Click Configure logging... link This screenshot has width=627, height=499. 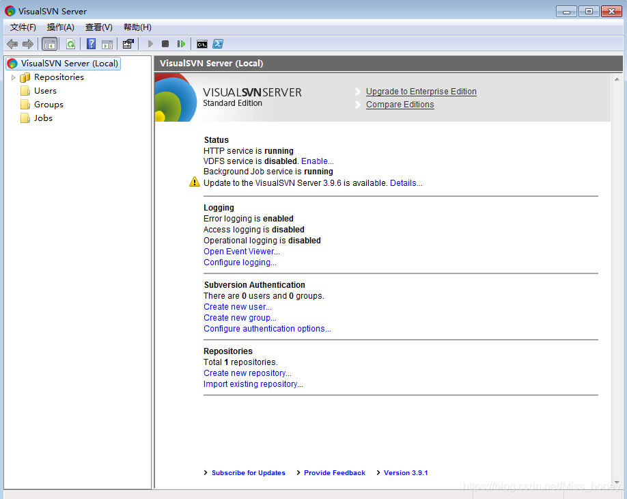(x=240, y=262)
